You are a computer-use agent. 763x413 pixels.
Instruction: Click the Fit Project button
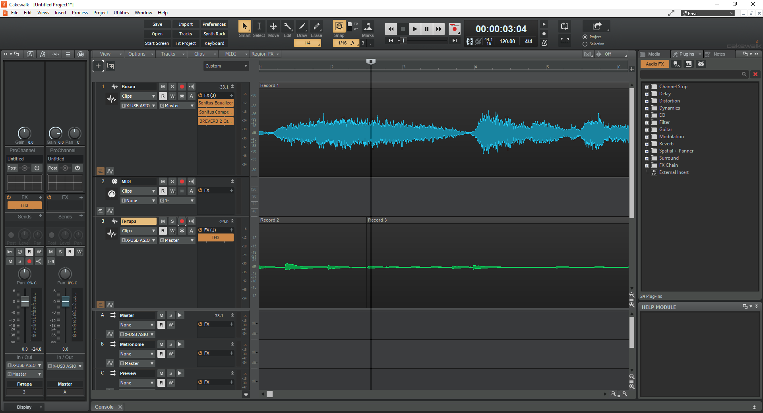[x=186, y=43]
